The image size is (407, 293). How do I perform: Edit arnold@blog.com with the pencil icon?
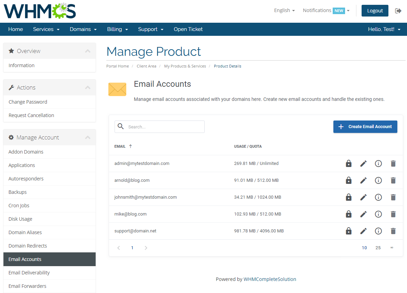(x=363, y=180)
